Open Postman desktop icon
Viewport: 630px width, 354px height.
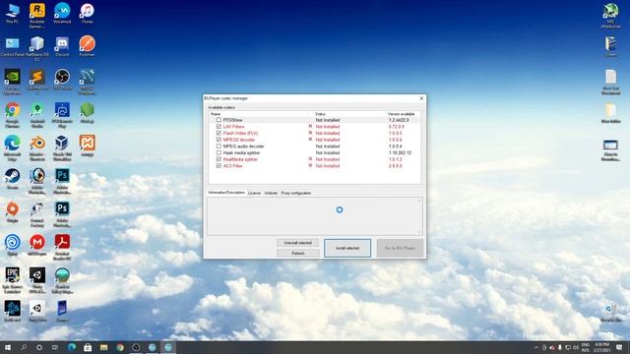click(x=88, y=46)
